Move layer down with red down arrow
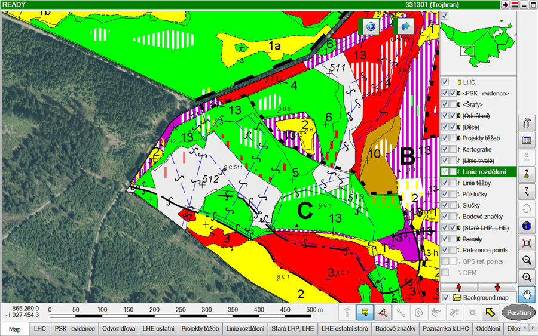Image resolution: width=538 pixels, height=336 pixels. pos(497,287)
